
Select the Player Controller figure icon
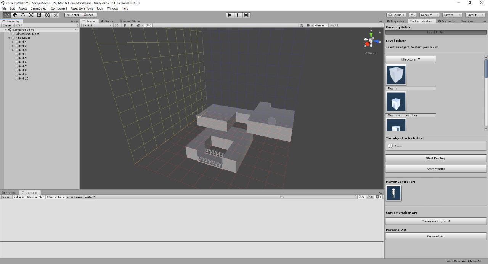[393, 193]
